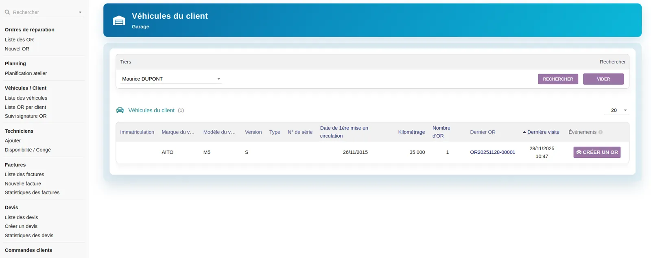Sort by Dernier OR column header
This screenshot has height=258, width=651.
483,132
